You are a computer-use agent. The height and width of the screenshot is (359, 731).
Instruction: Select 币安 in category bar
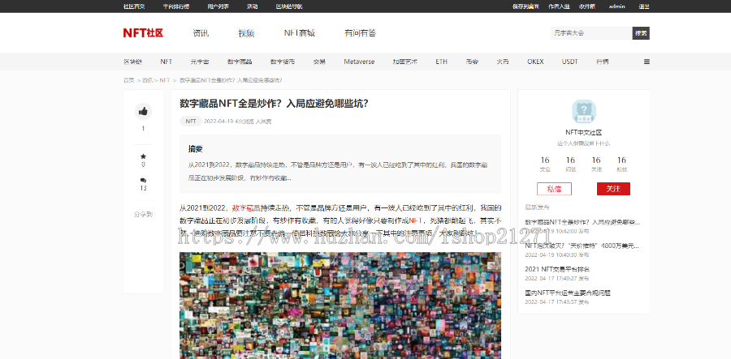tap(472, 62)
